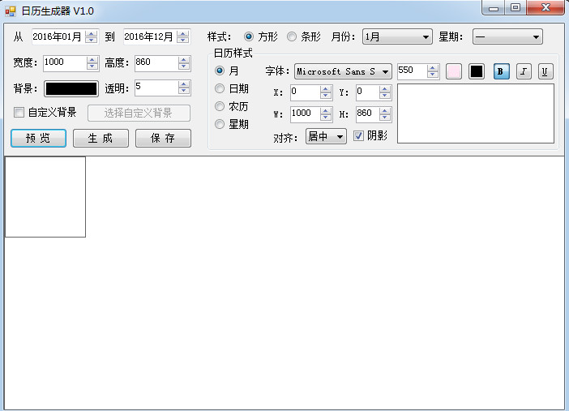Image resolution: width=569 pixels, height=411 pixels.
Task: Toggle the underline U formatting icon
Action: [x=545, y=71]
